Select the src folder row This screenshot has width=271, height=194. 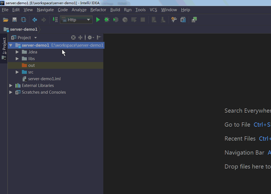pos(55,72)
